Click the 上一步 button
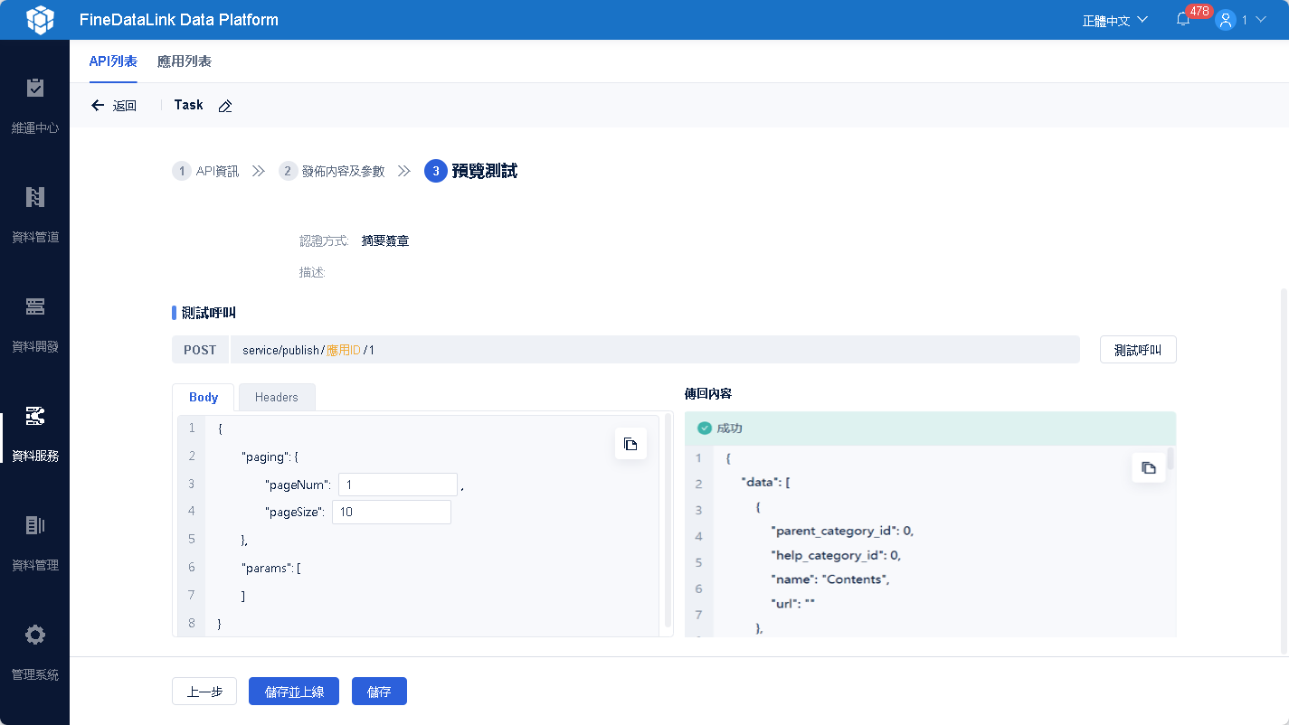The image size is (1289, 725). click(x=204, y=692)
